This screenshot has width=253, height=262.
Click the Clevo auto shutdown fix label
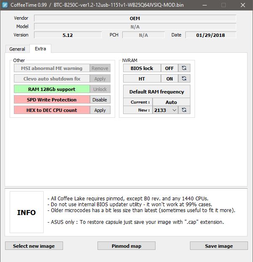point(52,79)
